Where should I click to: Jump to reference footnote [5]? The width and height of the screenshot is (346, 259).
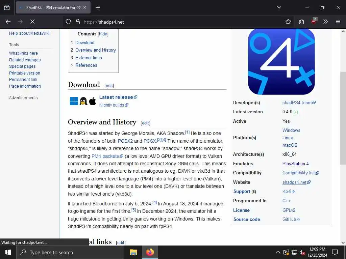click(134, 210)
